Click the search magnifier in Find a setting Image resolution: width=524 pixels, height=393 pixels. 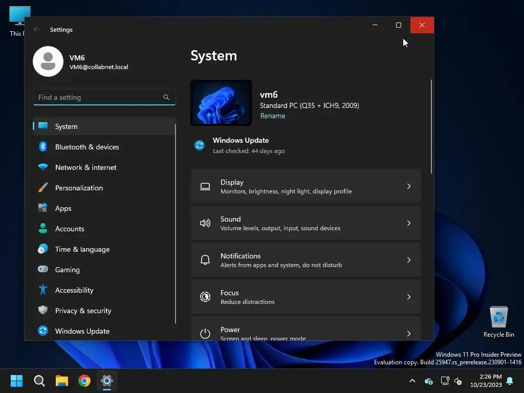pyautogui.click(x=166, y=97)
